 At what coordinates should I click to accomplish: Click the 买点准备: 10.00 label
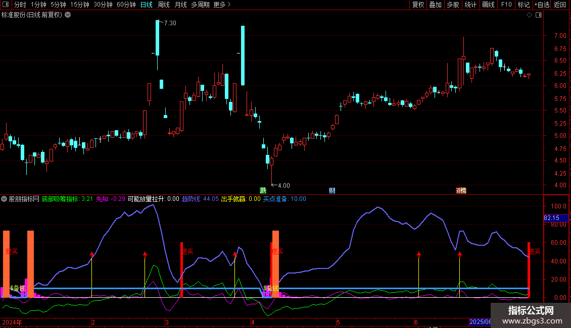tap(284, 199)
